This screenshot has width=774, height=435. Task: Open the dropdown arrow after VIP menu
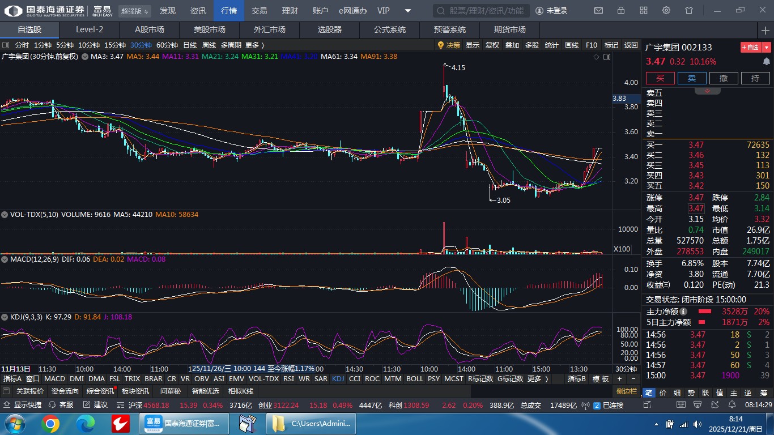click(x=407, y=11)
